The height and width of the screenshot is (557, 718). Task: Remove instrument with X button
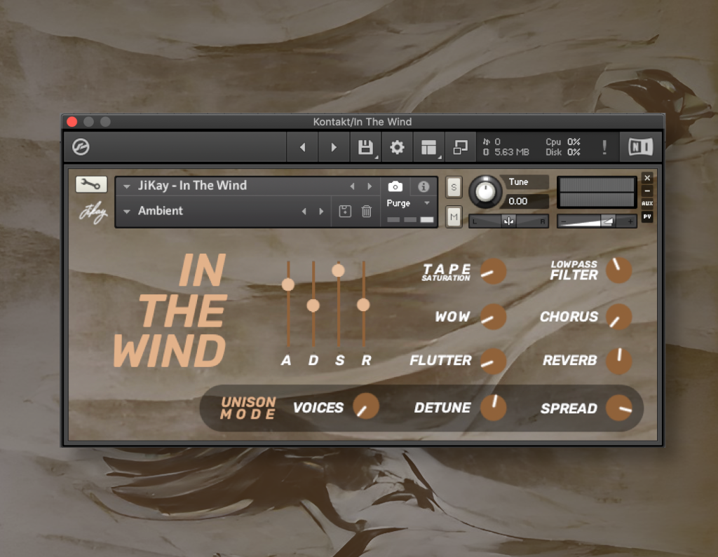coord(647,177)
